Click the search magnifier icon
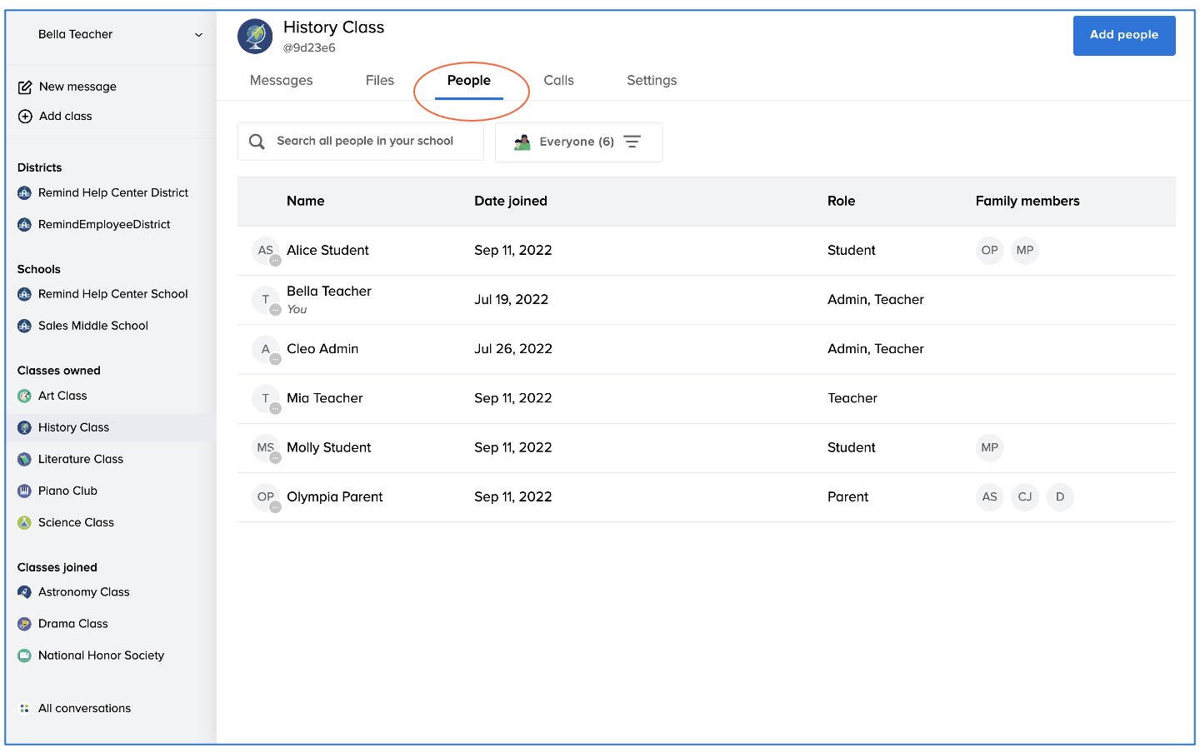The height and width of the screenshot is (753, 1200). pos(257,142)
